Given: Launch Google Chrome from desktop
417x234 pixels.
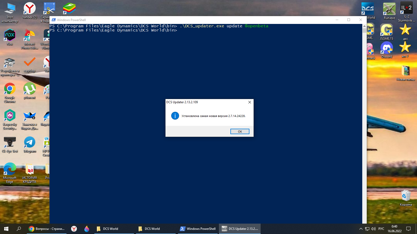Looking at the screenshot, I should (x=10, y=93).
